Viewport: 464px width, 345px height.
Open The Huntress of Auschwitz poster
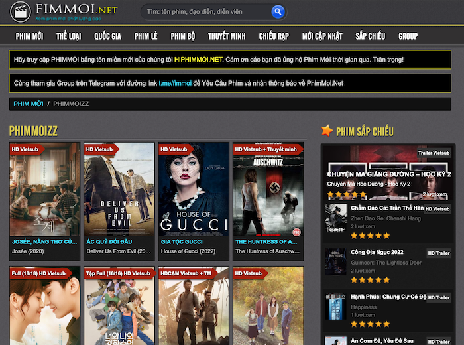[x=268, y=189]
